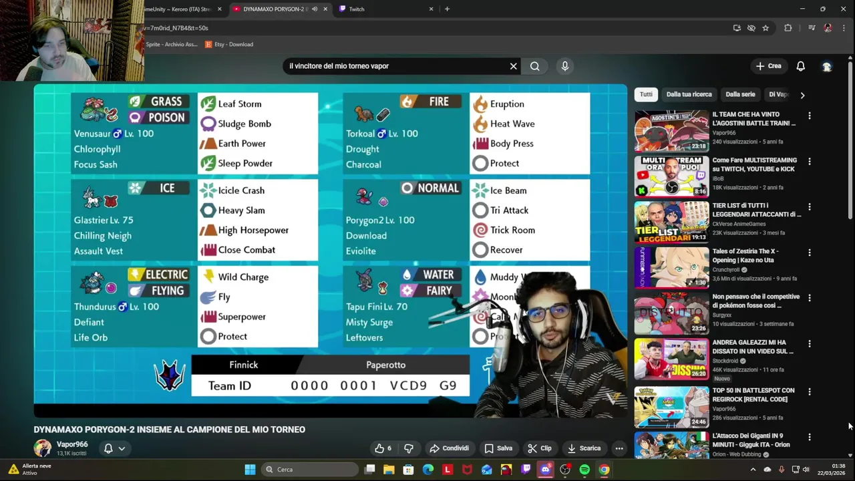Click the install app icon in address bar

click(737, 28)
